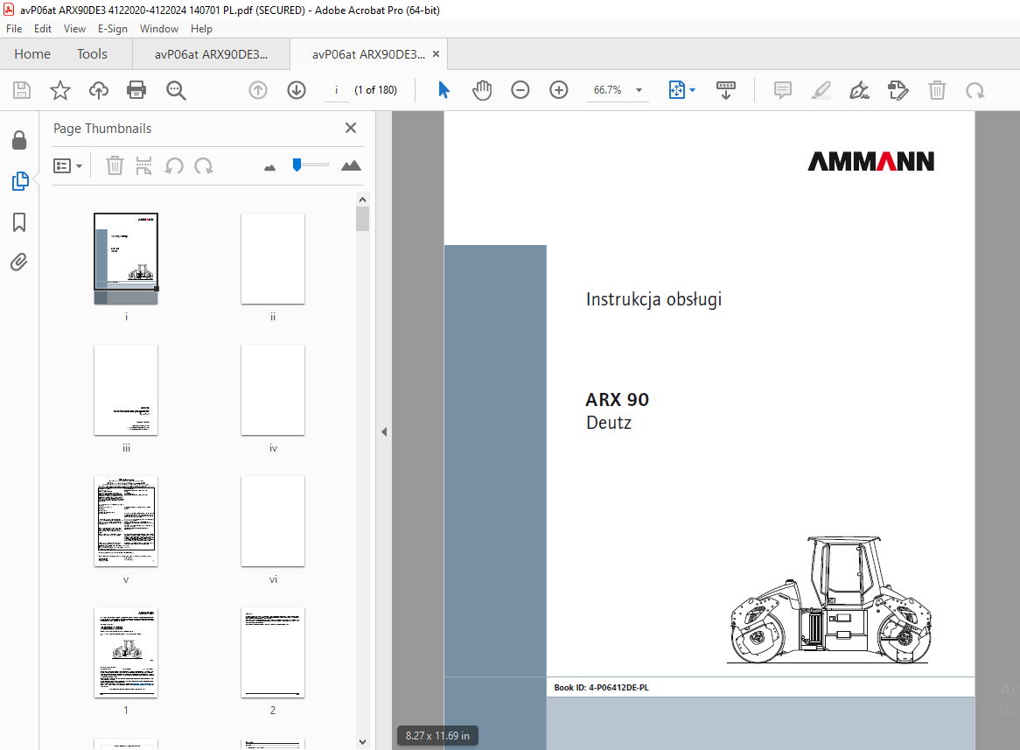Click the print pages layout icon in thumbnails panel
This screenshot has width=1020, height=750.
pyautogui.click(x=143, y=166)
